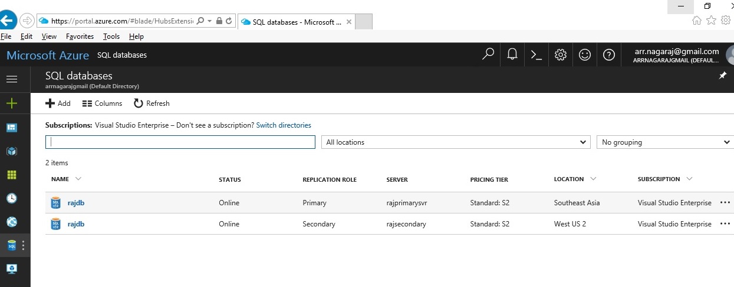Open a new browser tab

[364, 22]
